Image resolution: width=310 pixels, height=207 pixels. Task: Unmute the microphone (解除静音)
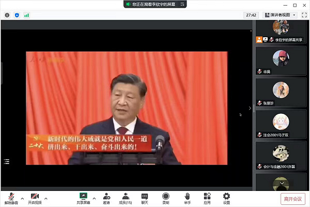point(11,198)
